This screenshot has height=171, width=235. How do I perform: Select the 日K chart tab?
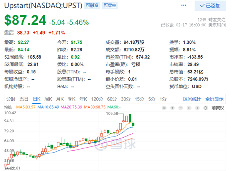(37, 99)
